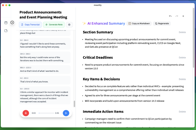Click the sparkle icon beside AI Enhanced Summary
Image resolution: width=196 pixels, height=130 pixels.
click(84, 23)
